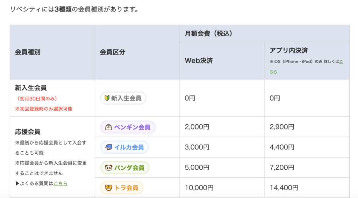This screenshot has width=358, height=198.
Task: Click the 会員種別 column header
Action: (28, 52)
